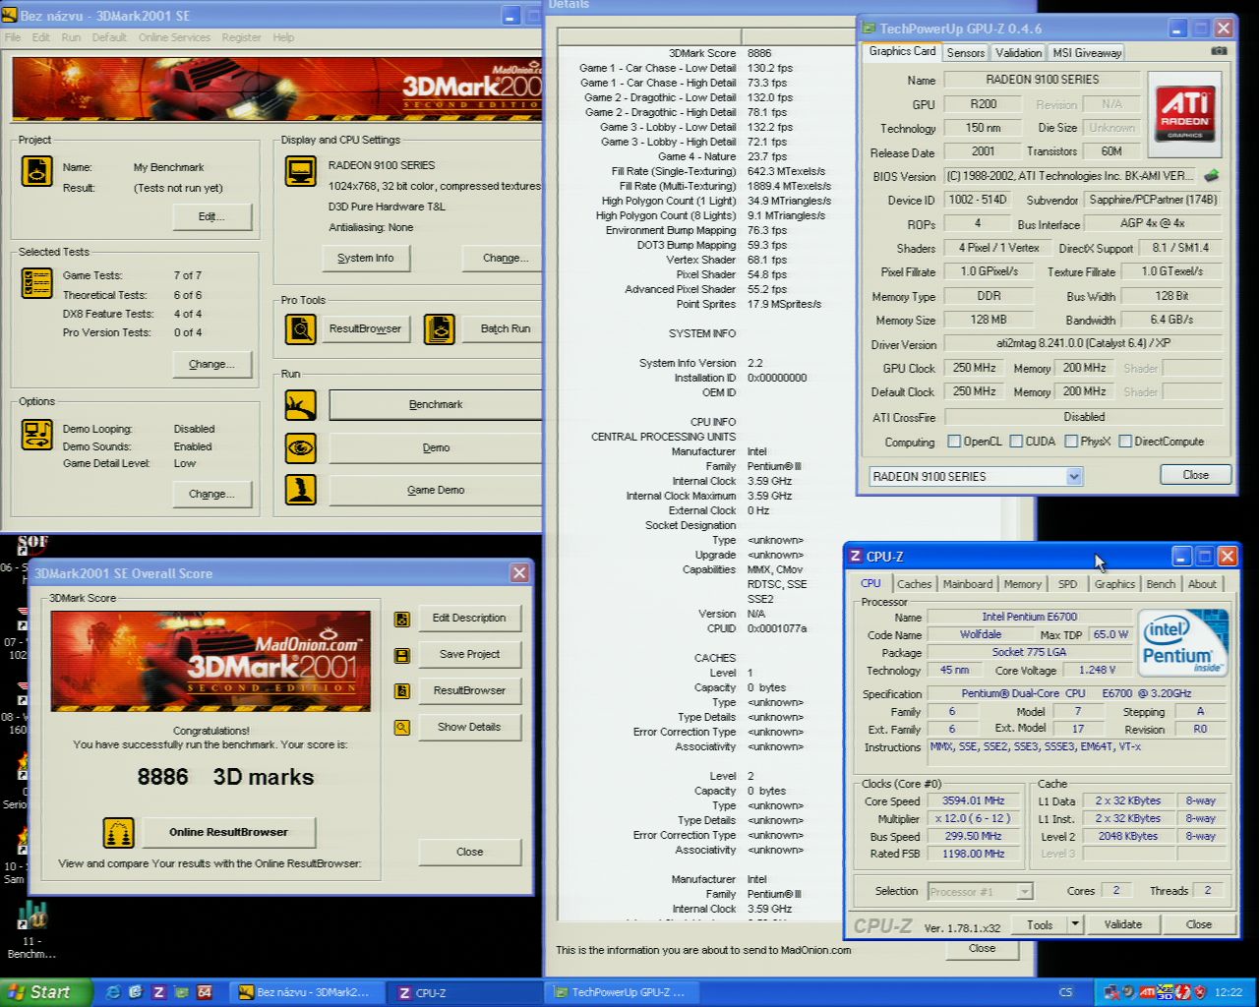
Task: Click the GPU-Z camera screenshot icon
Action: coord(1219,51)
